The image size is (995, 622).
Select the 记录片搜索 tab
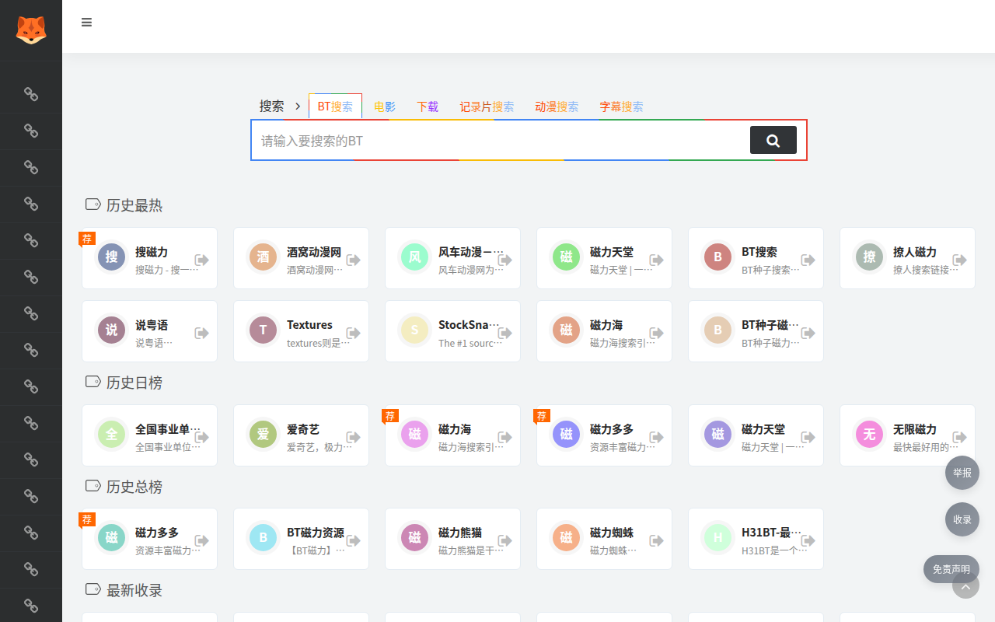pyautogui.click(x=487, y=107)
